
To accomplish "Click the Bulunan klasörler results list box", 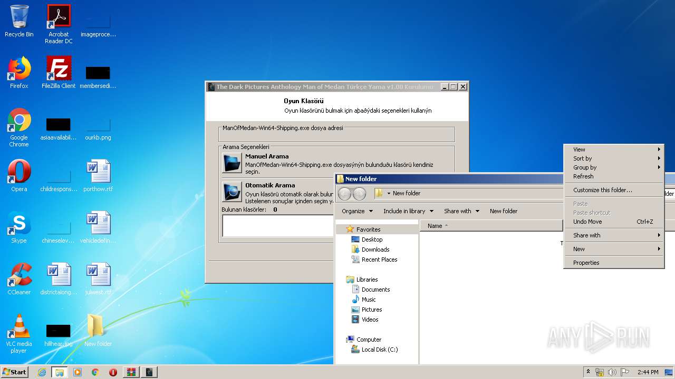I will pos(278,226).
